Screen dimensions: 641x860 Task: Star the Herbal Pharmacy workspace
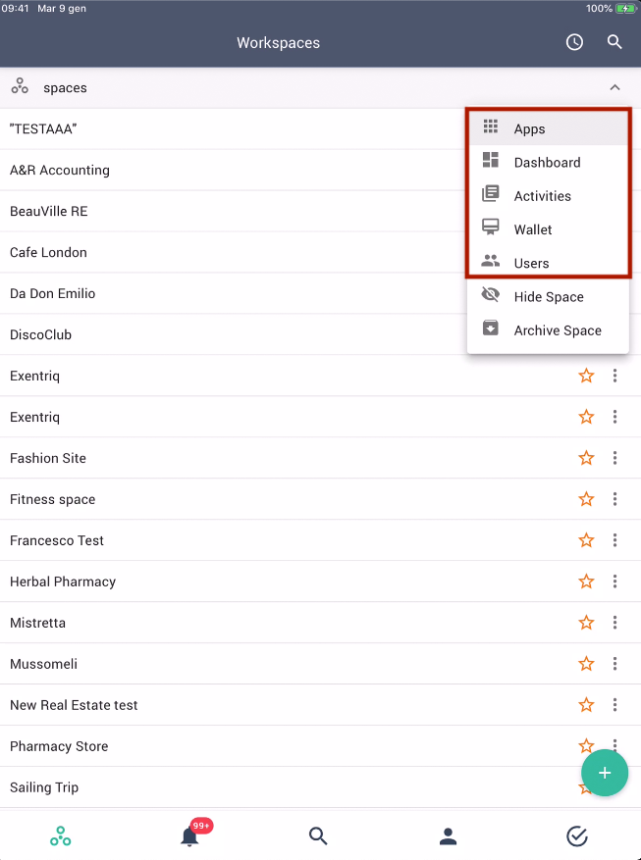click(x=586, y=582)
